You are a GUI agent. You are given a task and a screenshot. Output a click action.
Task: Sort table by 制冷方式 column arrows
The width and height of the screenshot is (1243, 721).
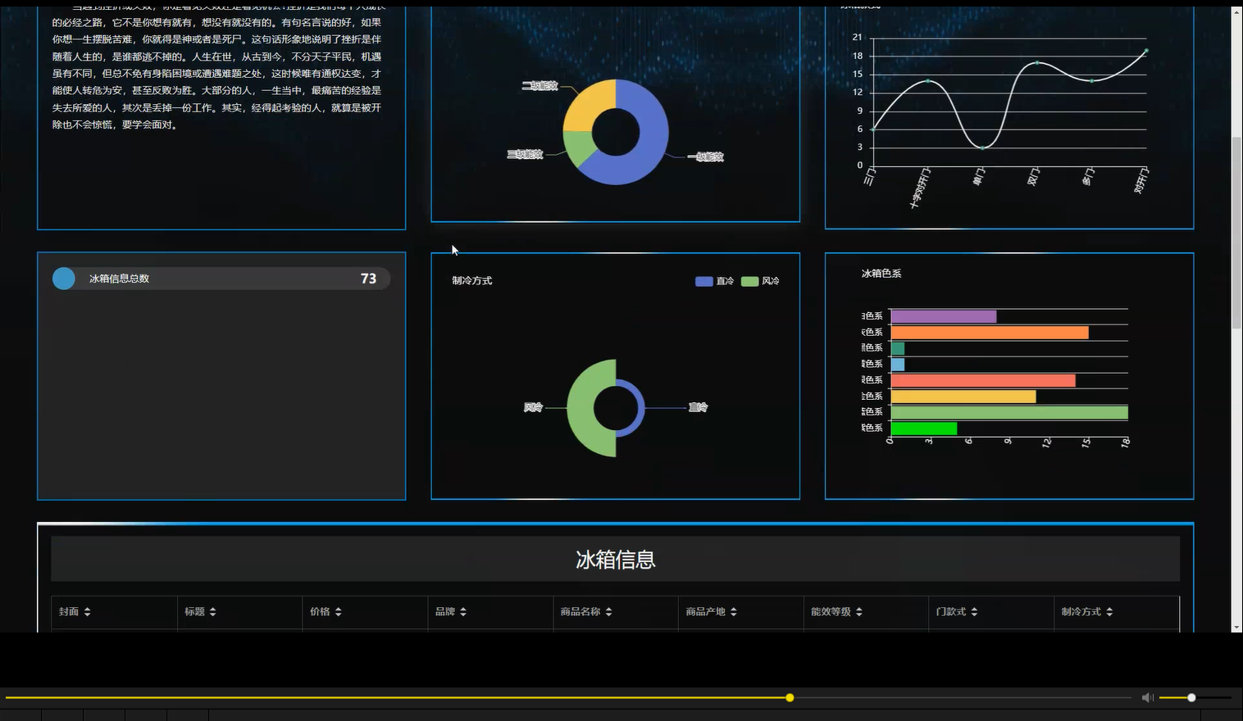point(1109,612)
